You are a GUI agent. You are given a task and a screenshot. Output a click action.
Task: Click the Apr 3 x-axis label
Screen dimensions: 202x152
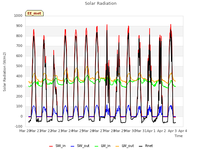pyautogui.click(x=172, y=131)
